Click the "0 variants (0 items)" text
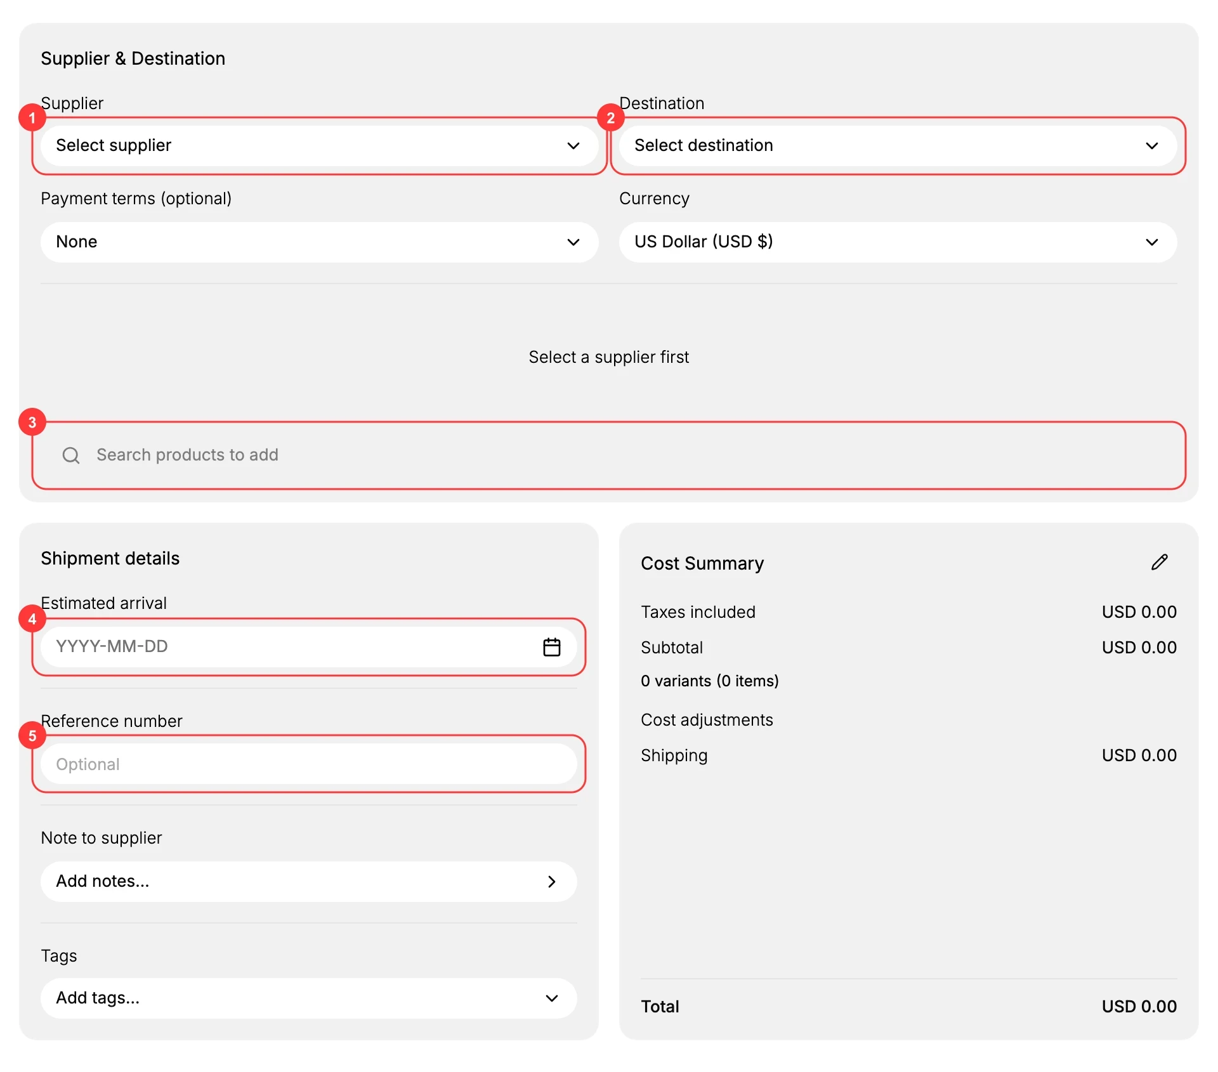This screenshot has width=1218, height=1072. [709, 681]
